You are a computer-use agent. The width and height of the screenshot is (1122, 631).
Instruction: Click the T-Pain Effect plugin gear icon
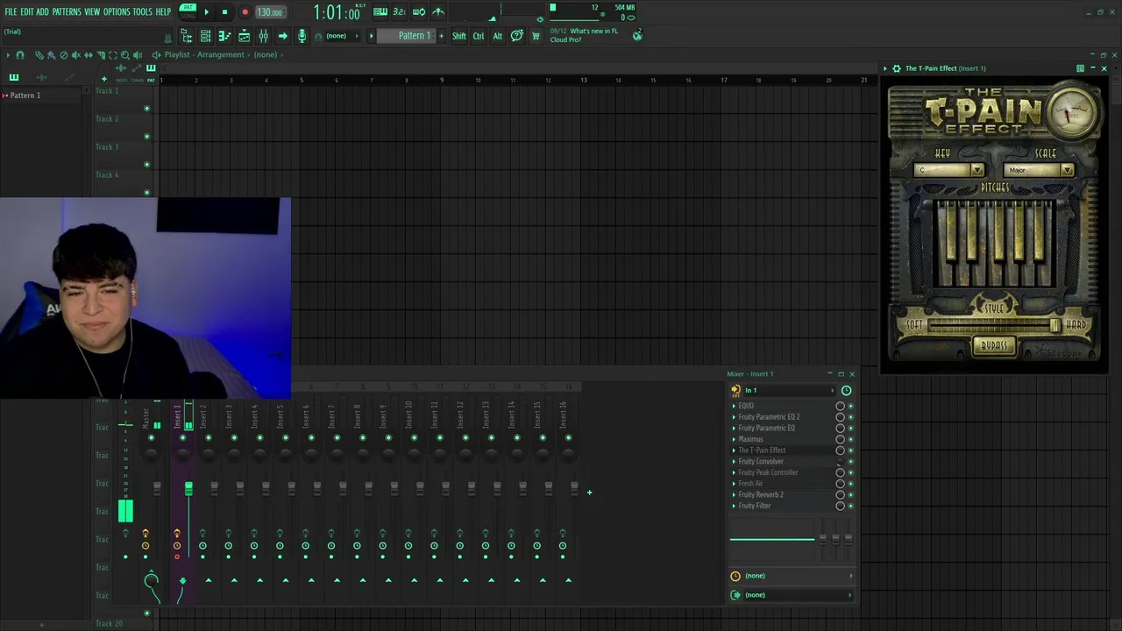[896, 68]
